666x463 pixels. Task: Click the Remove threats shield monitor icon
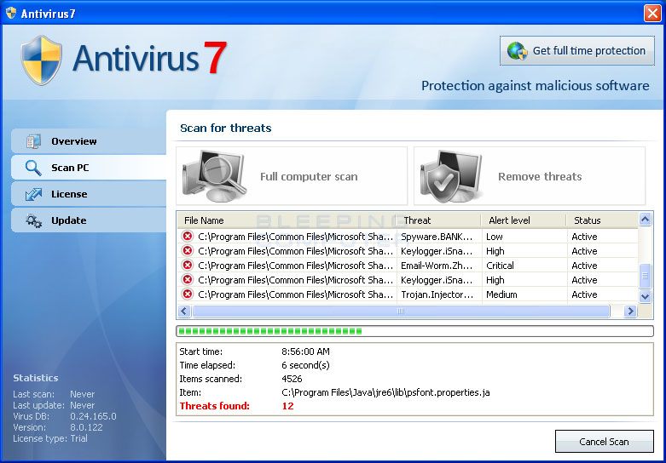[x=451, y=175]
